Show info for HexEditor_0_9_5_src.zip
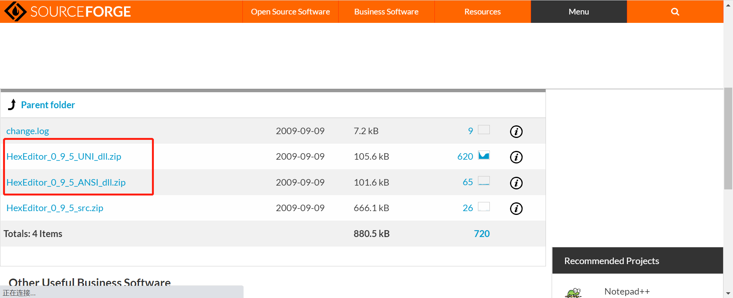 pos(516,208)
